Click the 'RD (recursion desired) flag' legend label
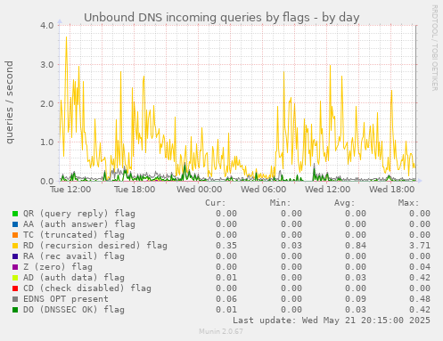The height and width of the screenshot is (341, 443). pos(95,246)
